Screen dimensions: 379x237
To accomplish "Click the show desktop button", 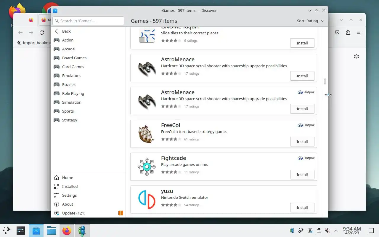I will [x=371, y=230].
